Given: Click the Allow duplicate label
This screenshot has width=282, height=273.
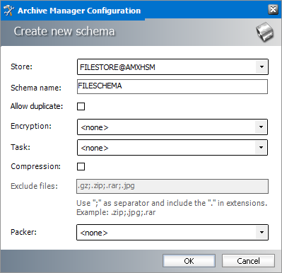Looking at the screenshot, I should (37, 106).
